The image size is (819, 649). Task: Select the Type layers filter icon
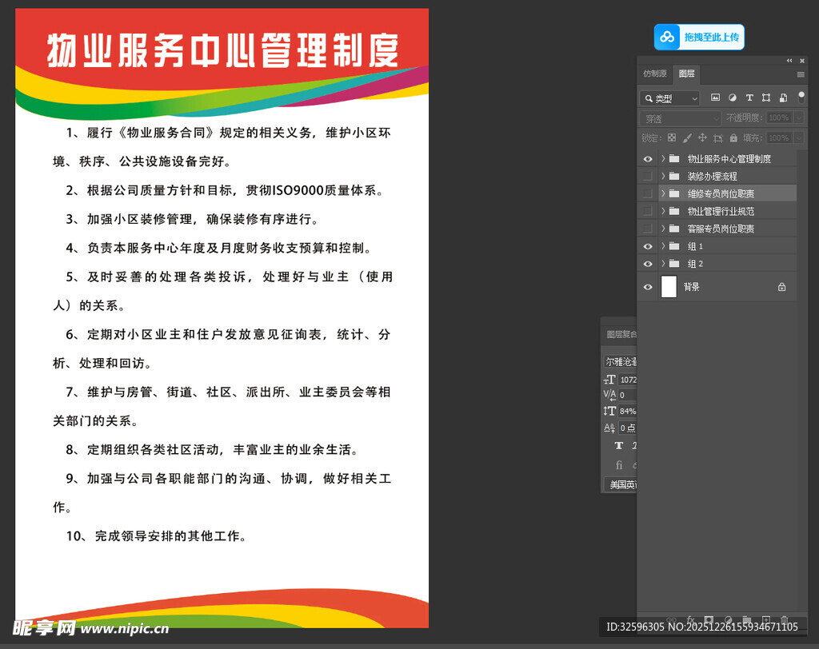[x=750, y=98]
